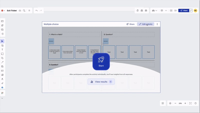Open the collaborators group icon

[153, 11]
